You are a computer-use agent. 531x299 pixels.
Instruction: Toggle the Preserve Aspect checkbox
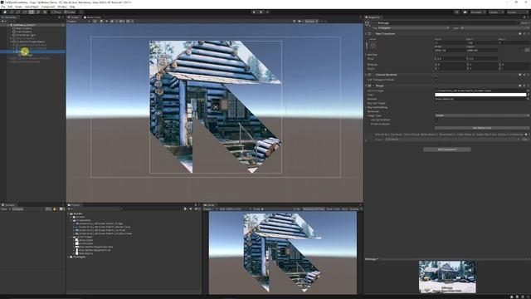pyautogui.click(x=436, y=124)
